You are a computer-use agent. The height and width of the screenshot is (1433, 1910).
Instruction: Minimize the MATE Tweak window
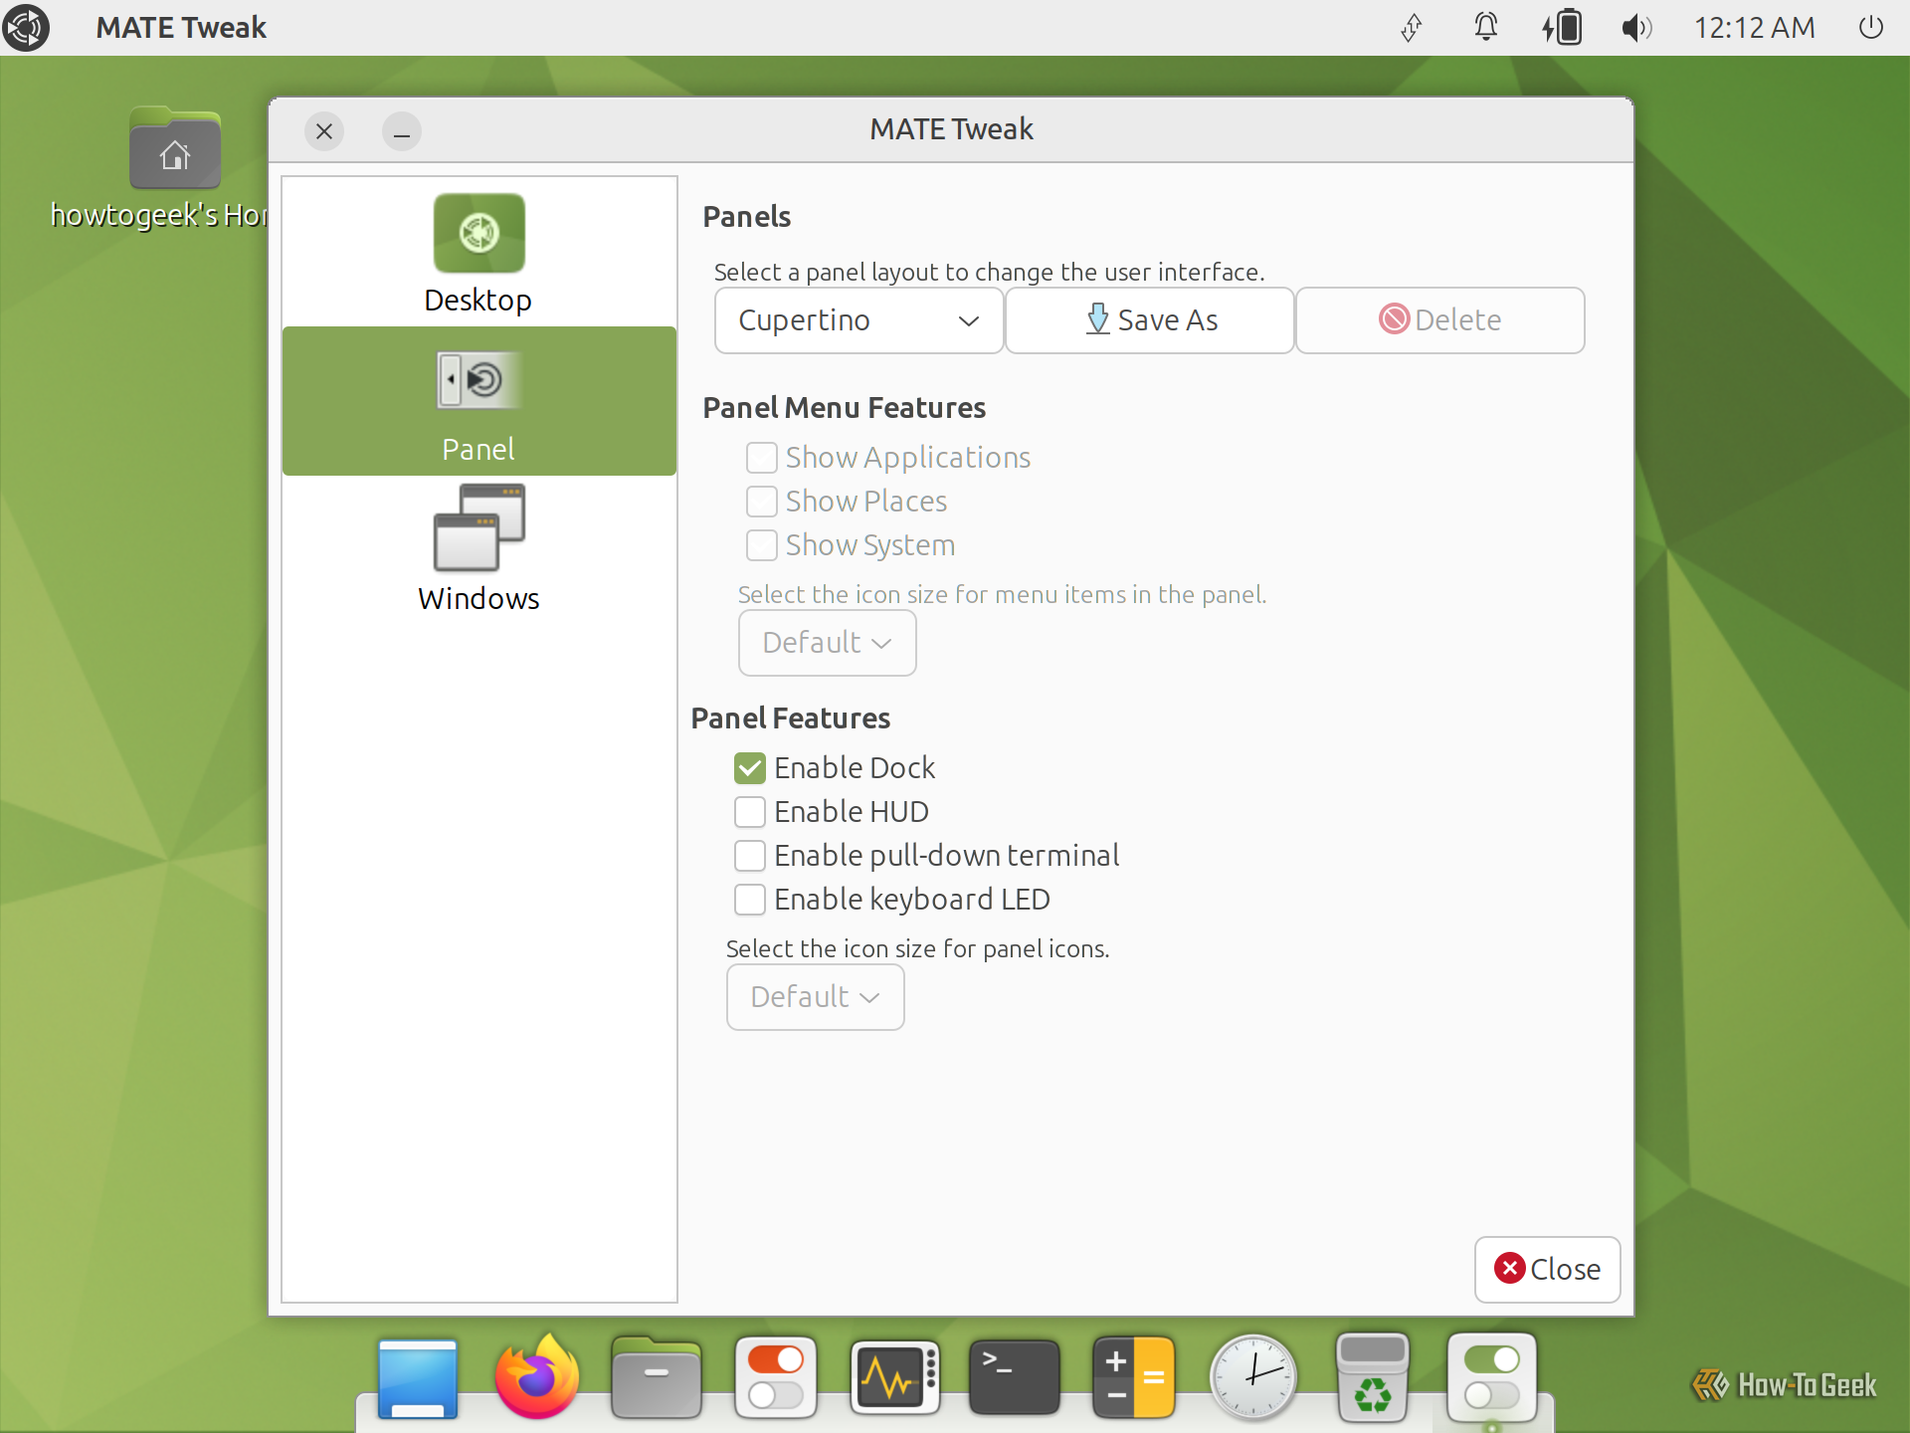(402, 131)
